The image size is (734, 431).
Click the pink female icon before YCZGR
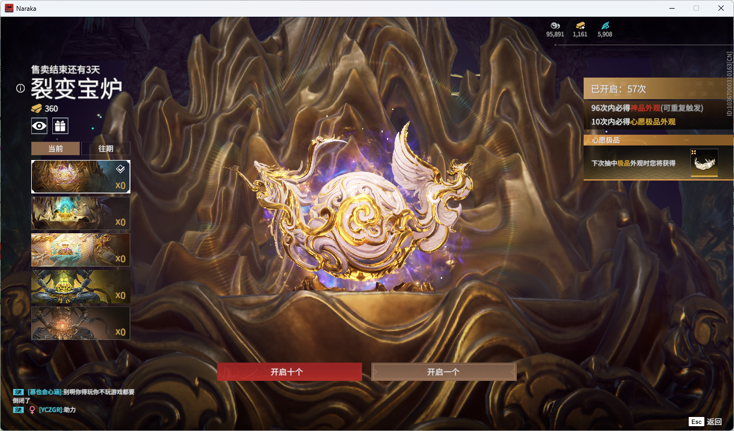pos(32,410)
